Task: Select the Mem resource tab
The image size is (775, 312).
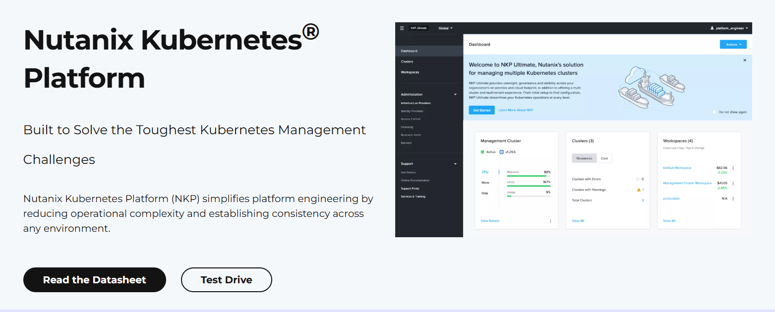Action: click(x=485, y=183)
